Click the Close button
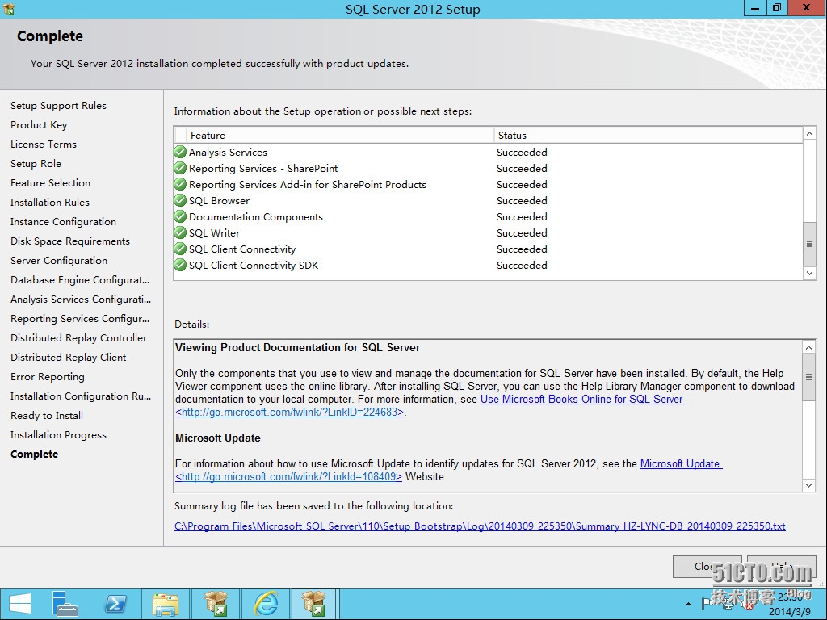 click(707, 566)
